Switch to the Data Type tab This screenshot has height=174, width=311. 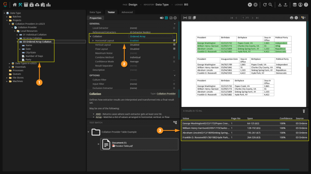coord(95,12)
